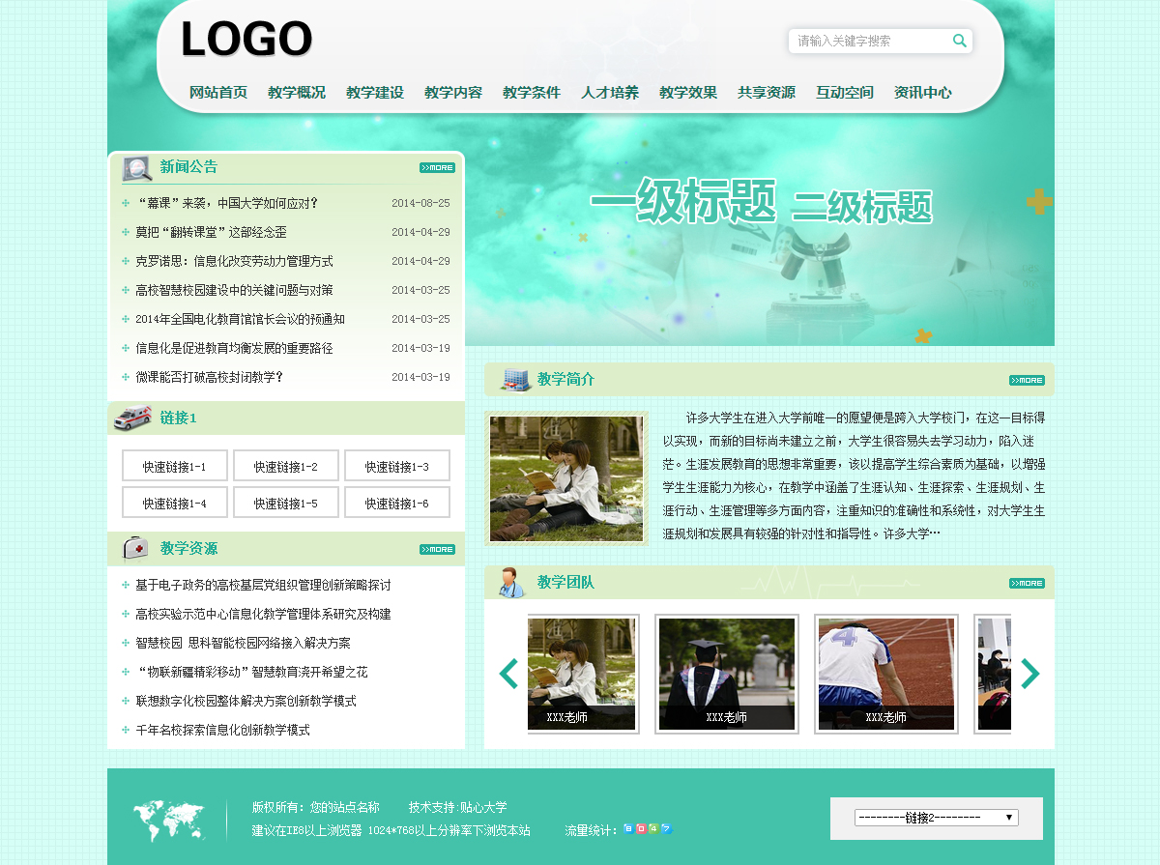Screen dimensions: 1160x865
Task: Click the ambulance icon beside 链接1
Action: 133,418
